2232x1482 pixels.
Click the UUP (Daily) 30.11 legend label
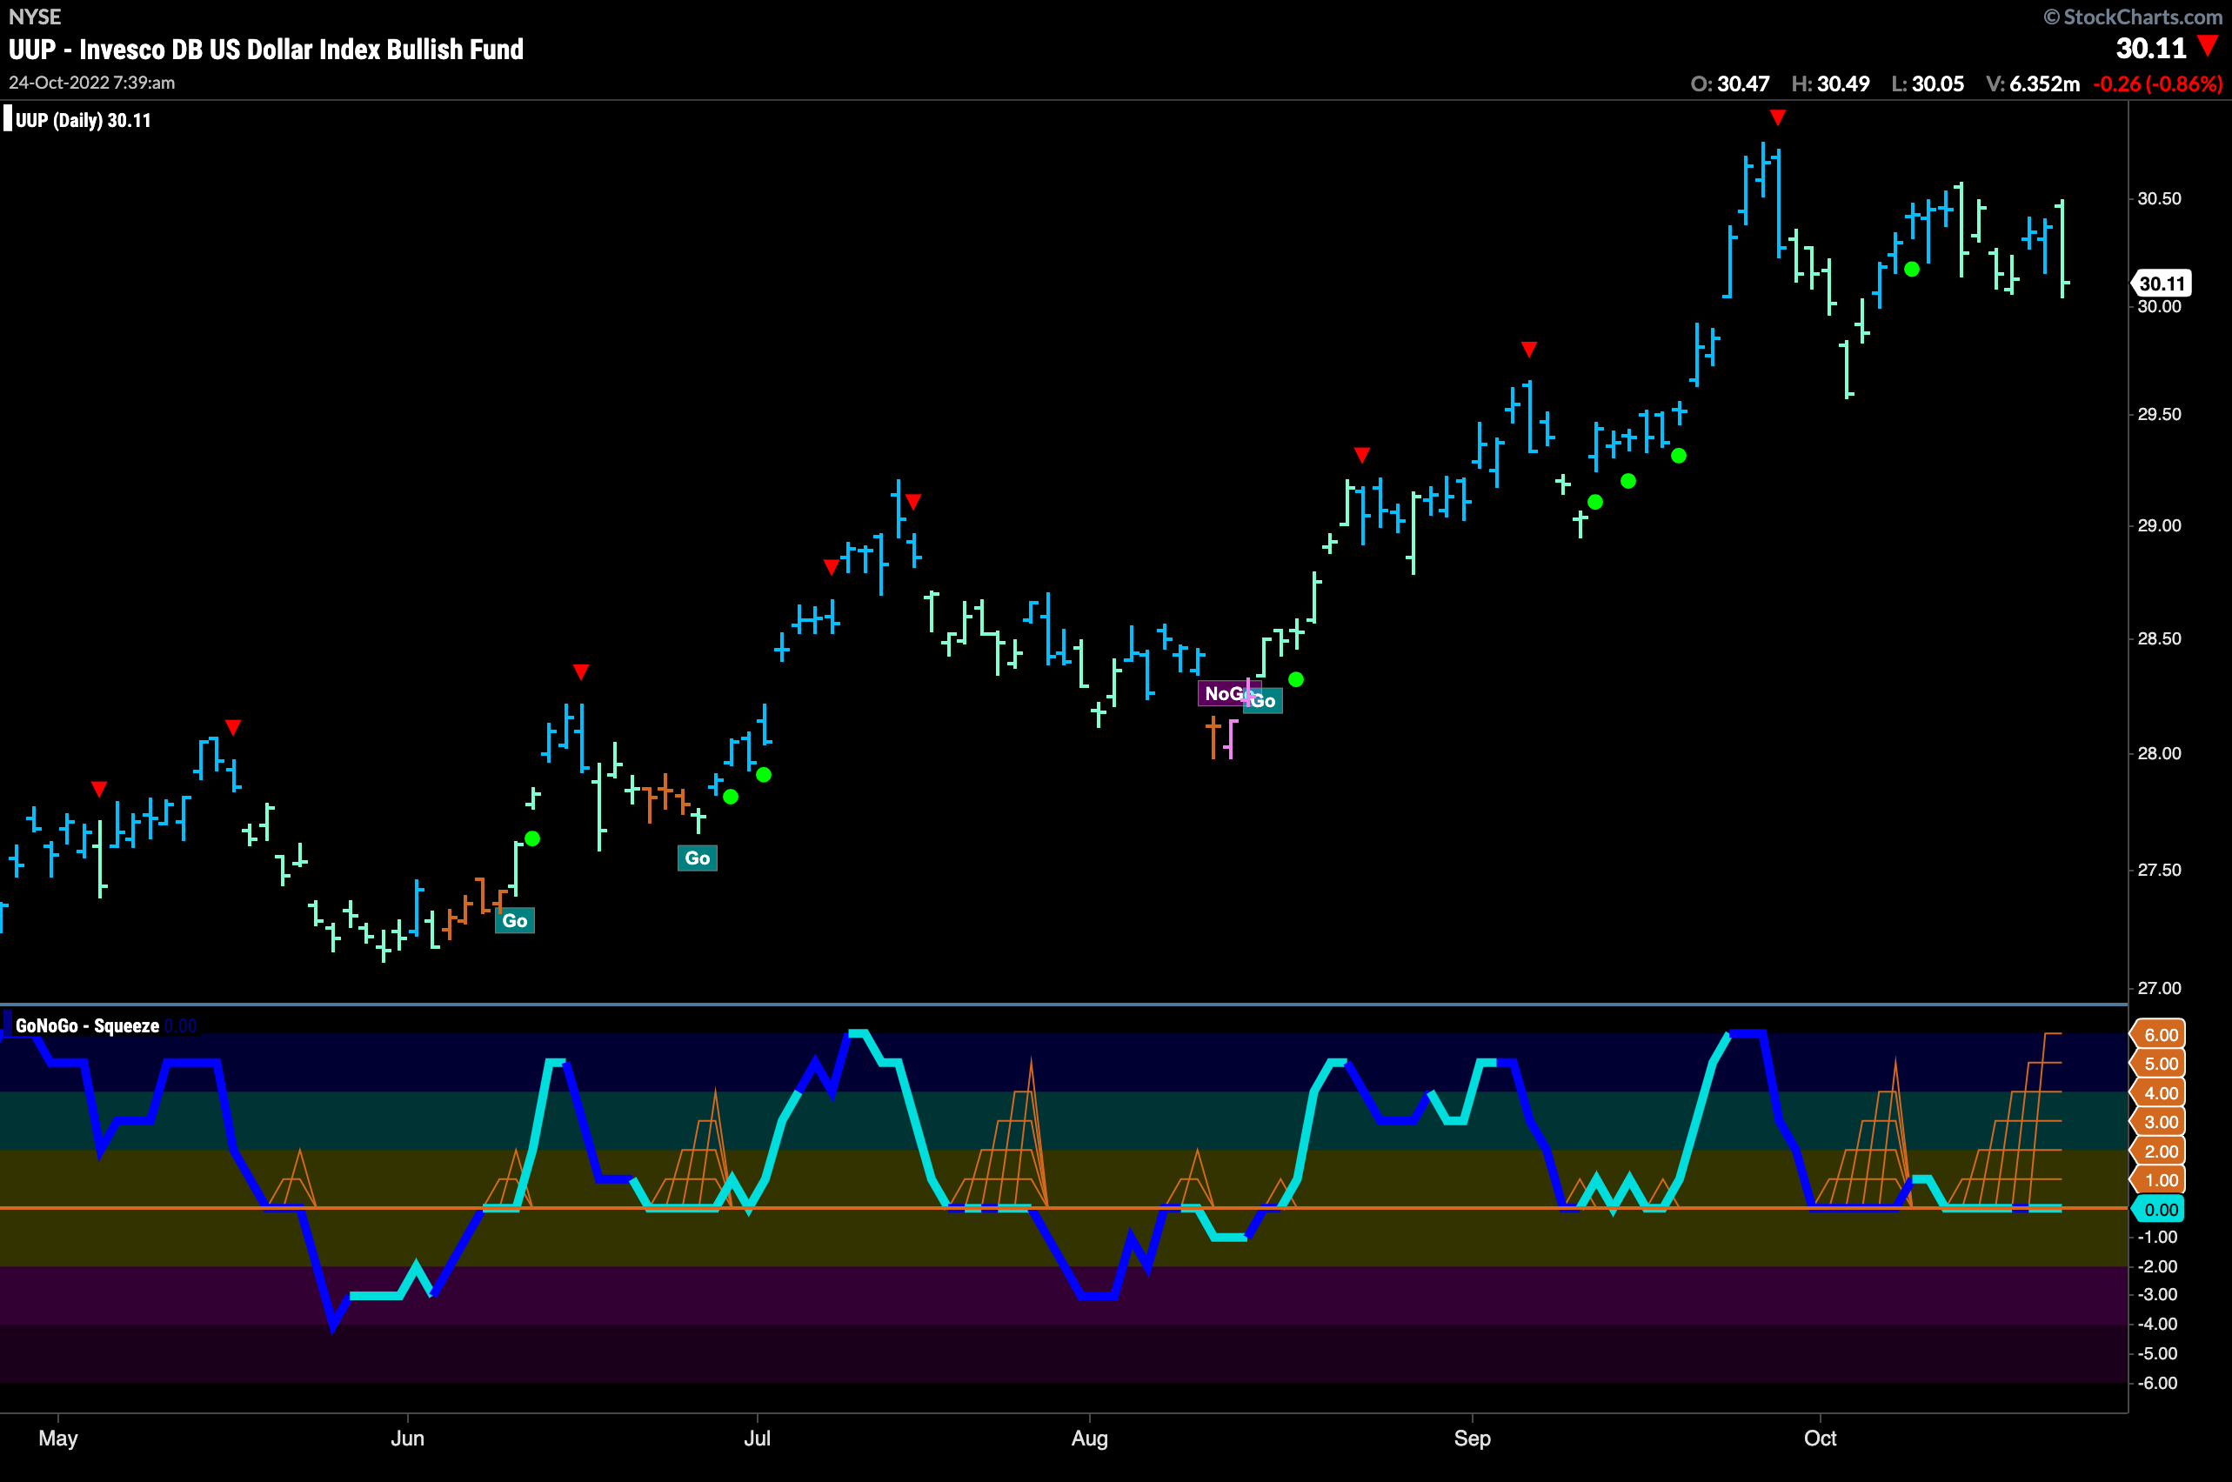coord(84,120)
